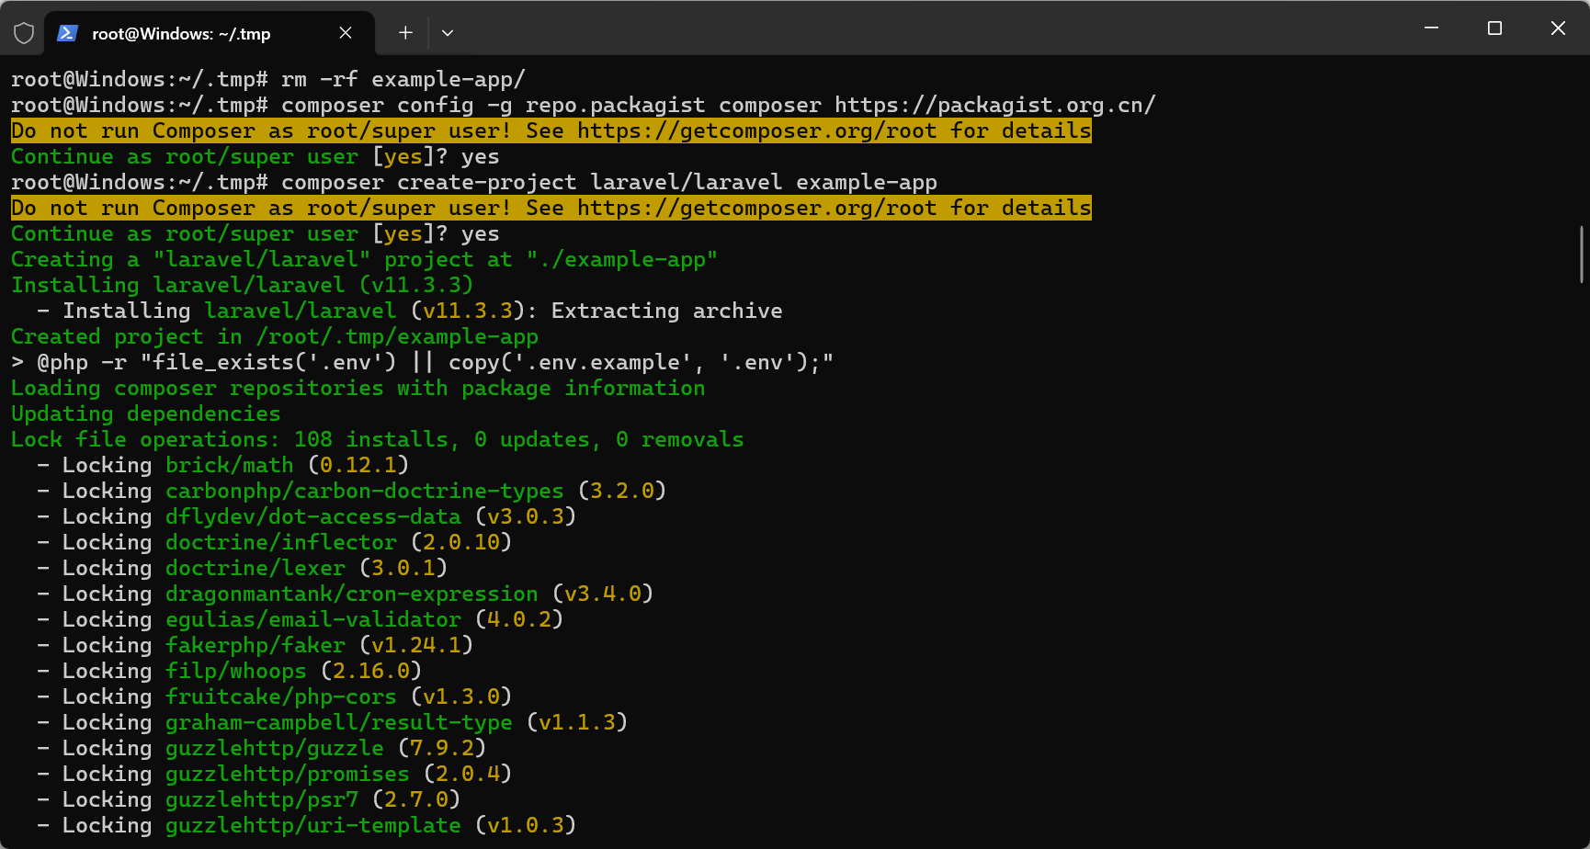Click 'graham-campbell/result-type' package name
Screen dimensions: 1590x849
pos(339,722)
